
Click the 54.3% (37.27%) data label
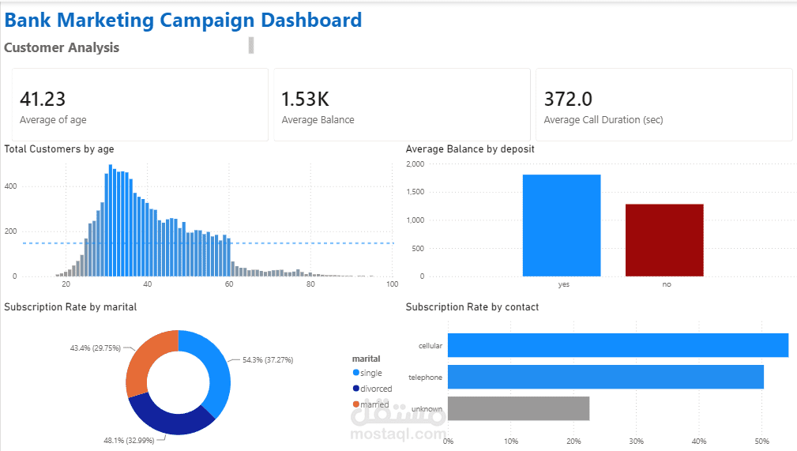tap(268, 360)
